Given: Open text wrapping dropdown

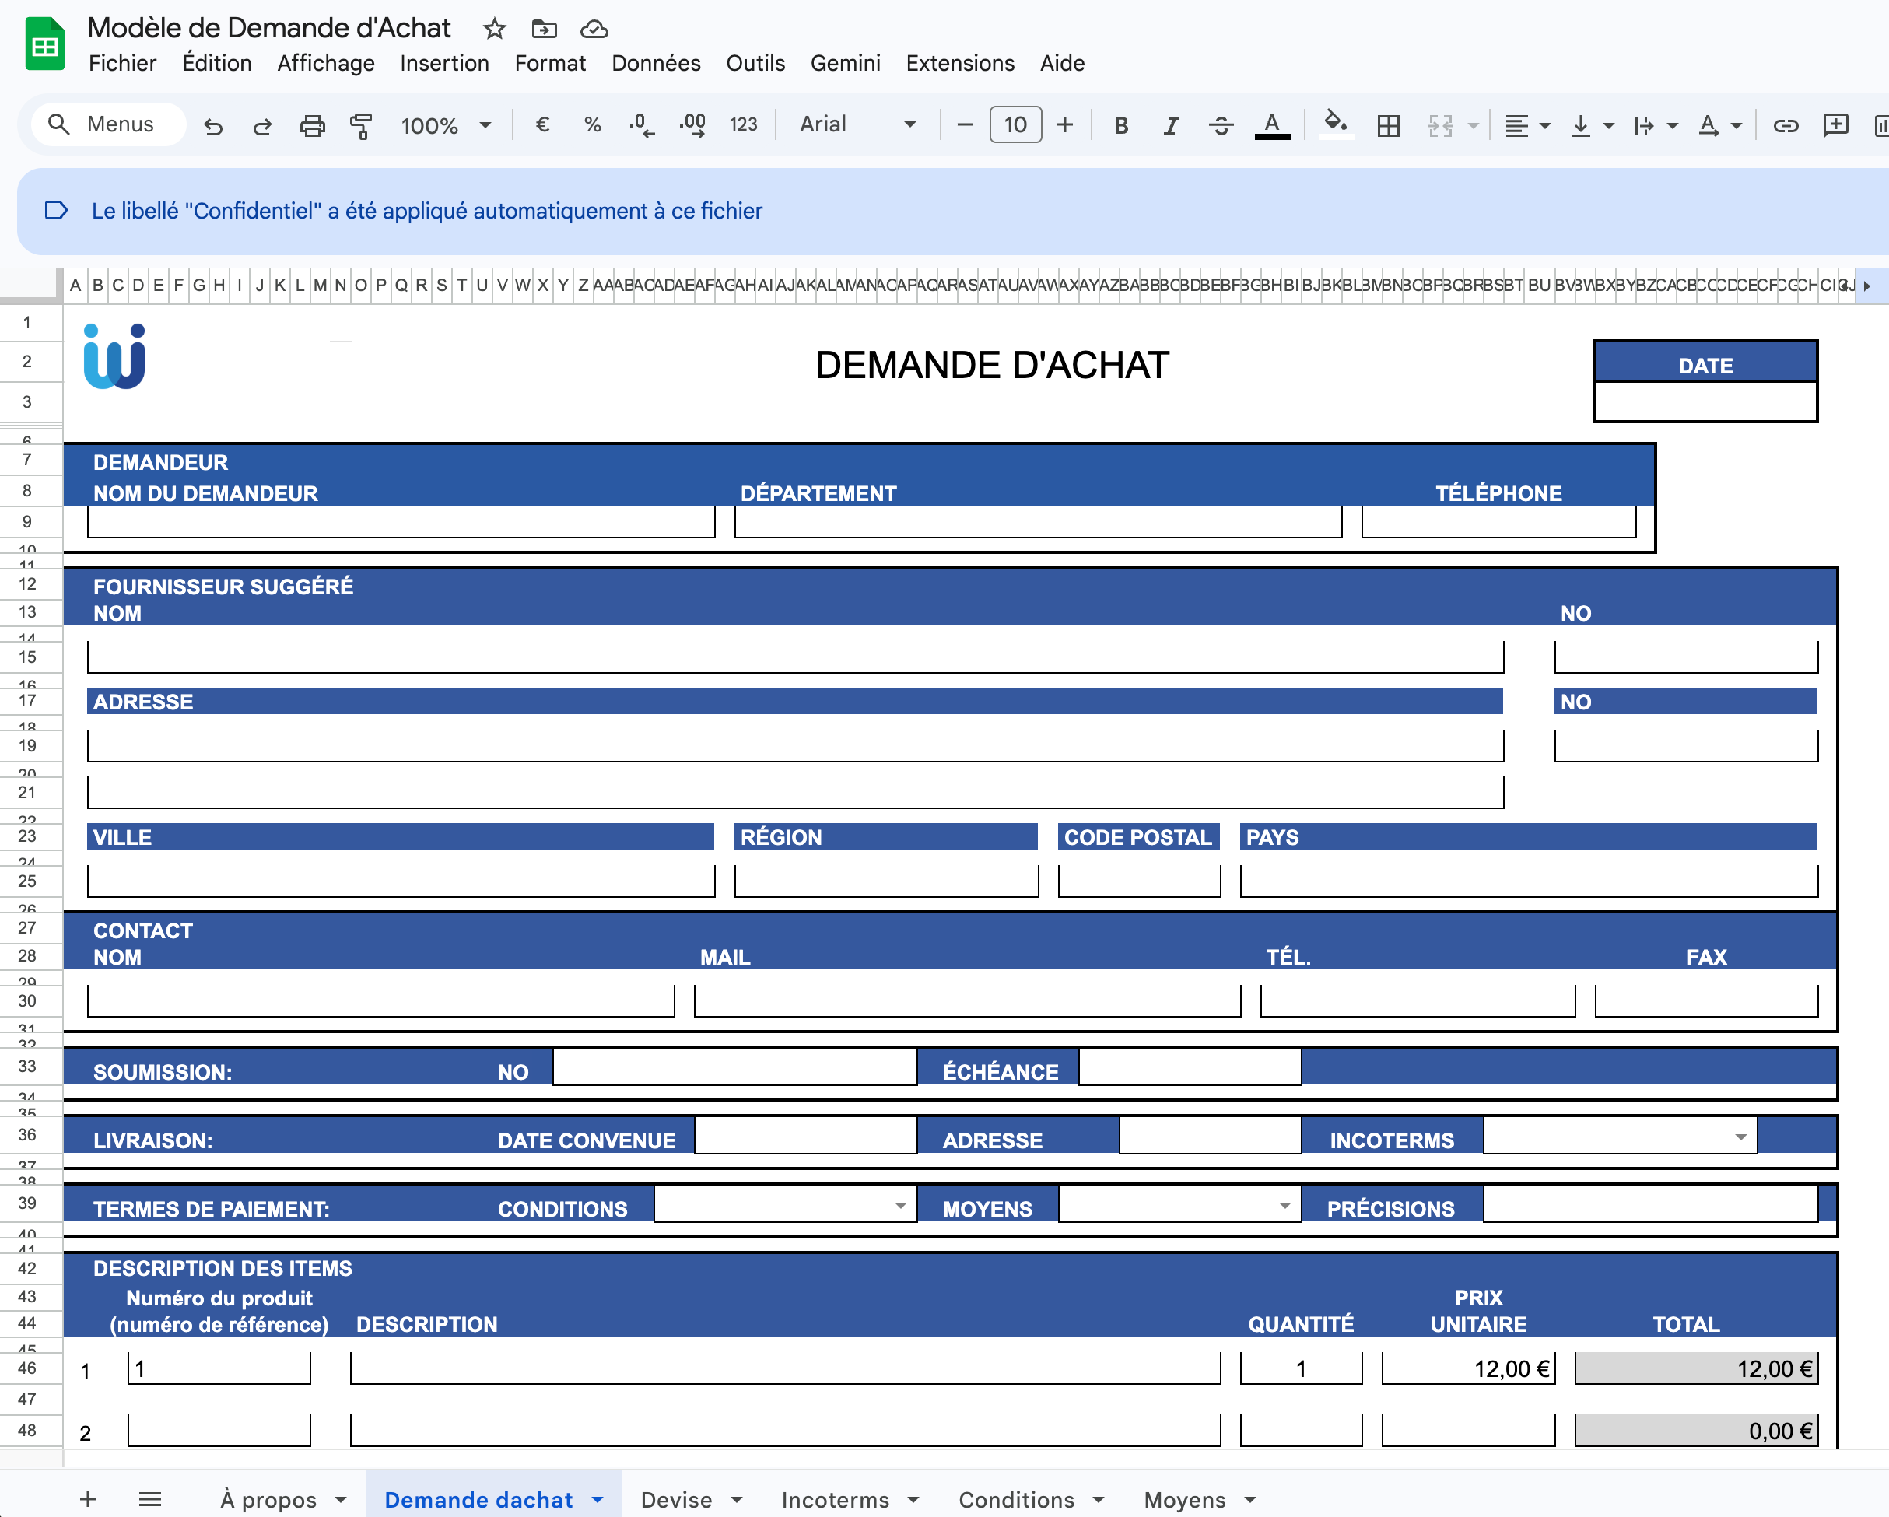Looking at the screenshot, I should [1655, 125].
